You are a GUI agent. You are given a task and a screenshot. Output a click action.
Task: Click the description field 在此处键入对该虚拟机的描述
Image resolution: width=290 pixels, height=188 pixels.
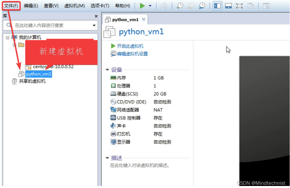[140, 165]
